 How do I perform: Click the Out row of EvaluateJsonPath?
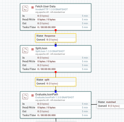click(x=55, y=111)
